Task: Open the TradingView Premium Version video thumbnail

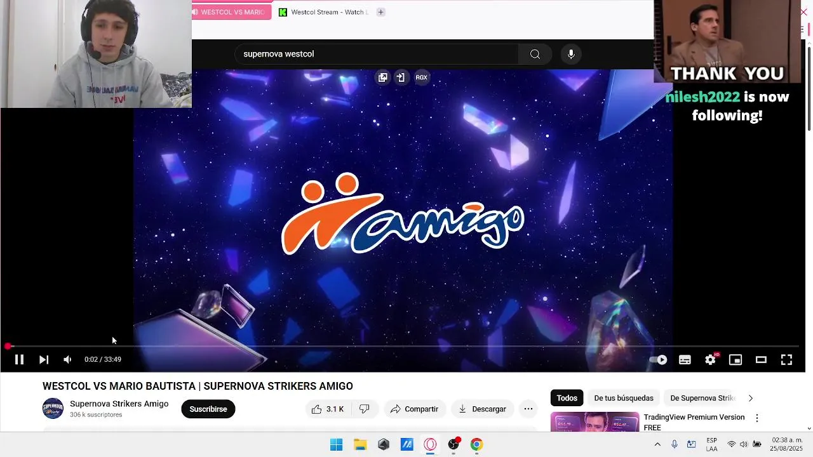Action: (595, 422)
